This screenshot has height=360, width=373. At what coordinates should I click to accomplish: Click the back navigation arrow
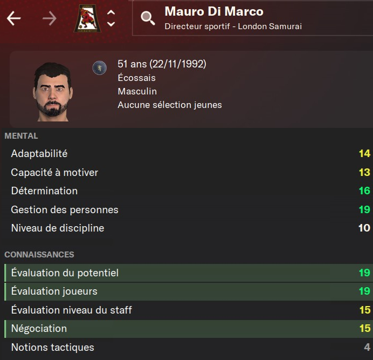(x=14, y=18)
